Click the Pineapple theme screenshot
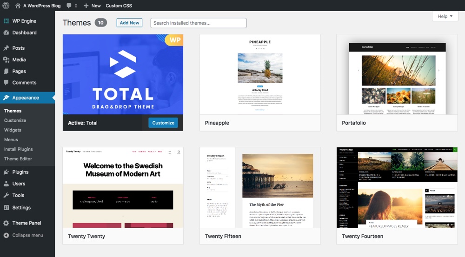 pos(260,74)
